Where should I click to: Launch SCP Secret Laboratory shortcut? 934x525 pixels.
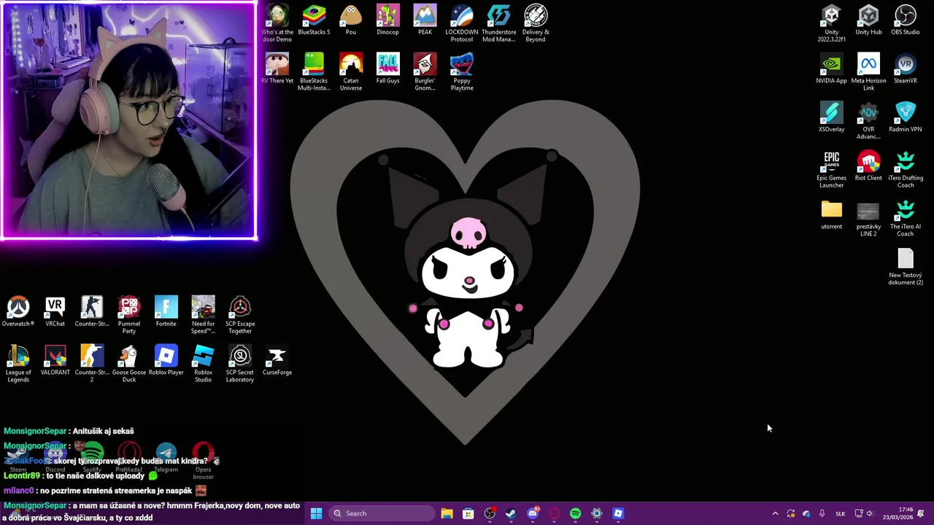[240, 364]
